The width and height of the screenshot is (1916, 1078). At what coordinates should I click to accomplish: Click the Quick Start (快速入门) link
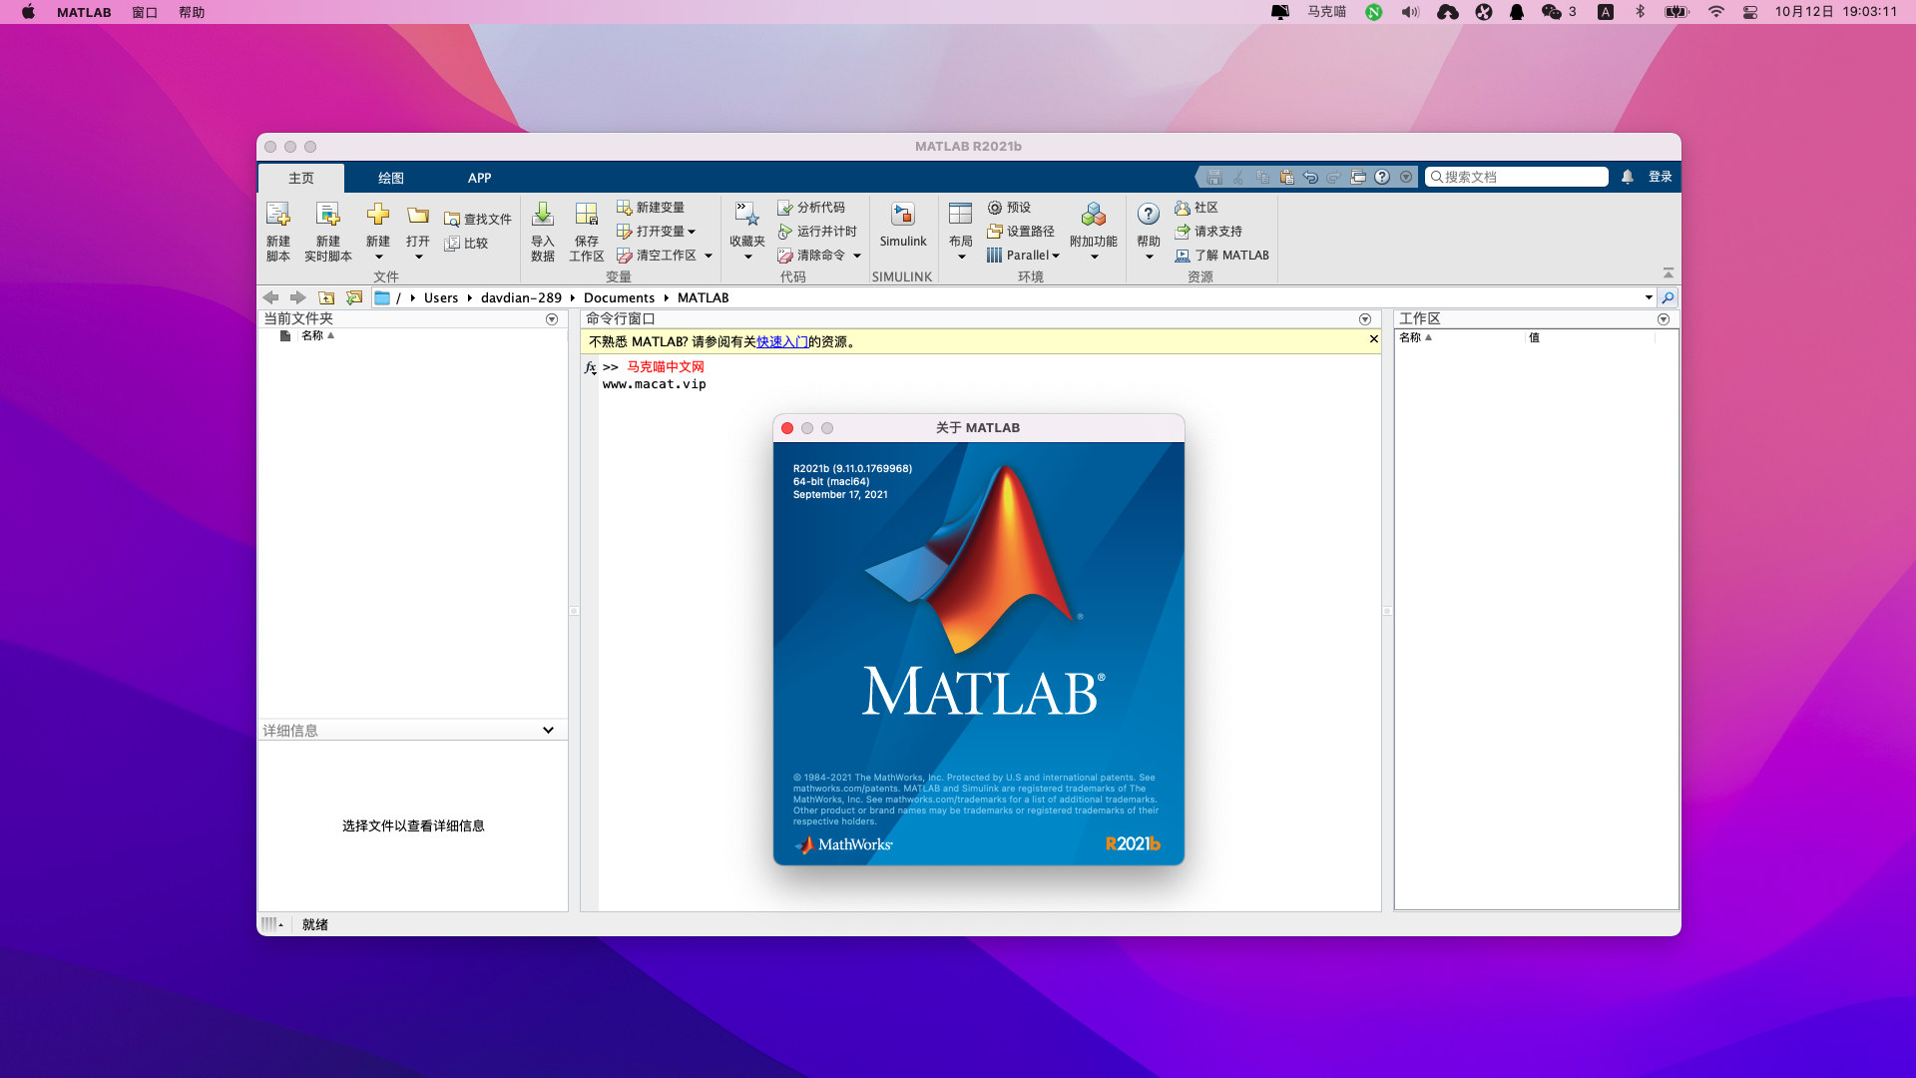(x=781, y=341)
